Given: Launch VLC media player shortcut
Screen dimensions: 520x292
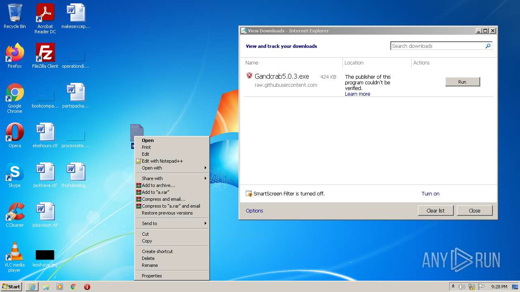Looking at the screenshot, I should tap(15, 257).
